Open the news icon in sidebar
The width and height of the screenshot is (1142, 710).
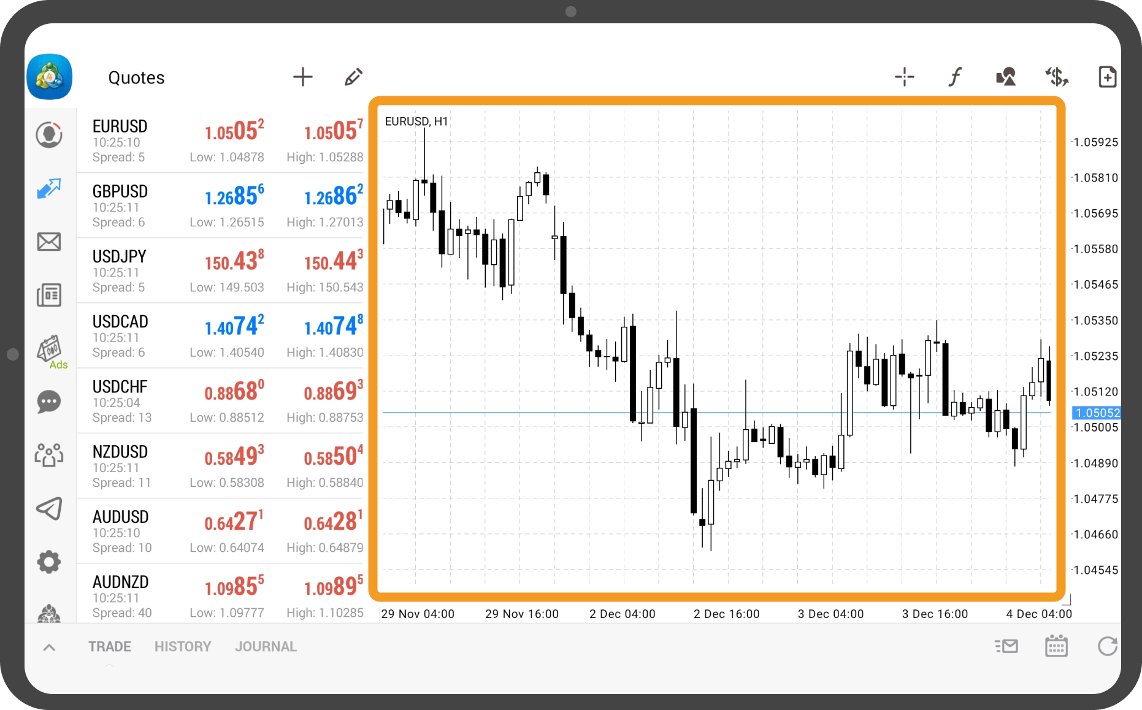click(x=49, y=296)
